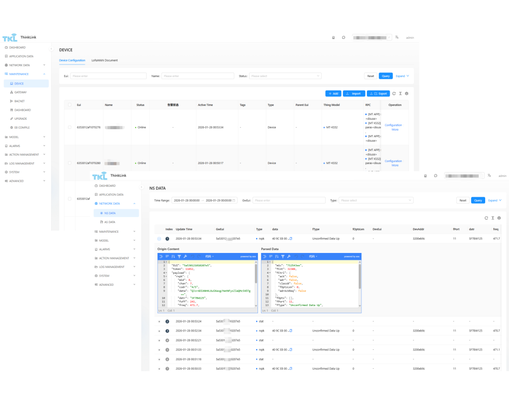Open column settings gear in DEVICE table
The image size is (509, 407).
pyautogui.click(x=407, y=93)
